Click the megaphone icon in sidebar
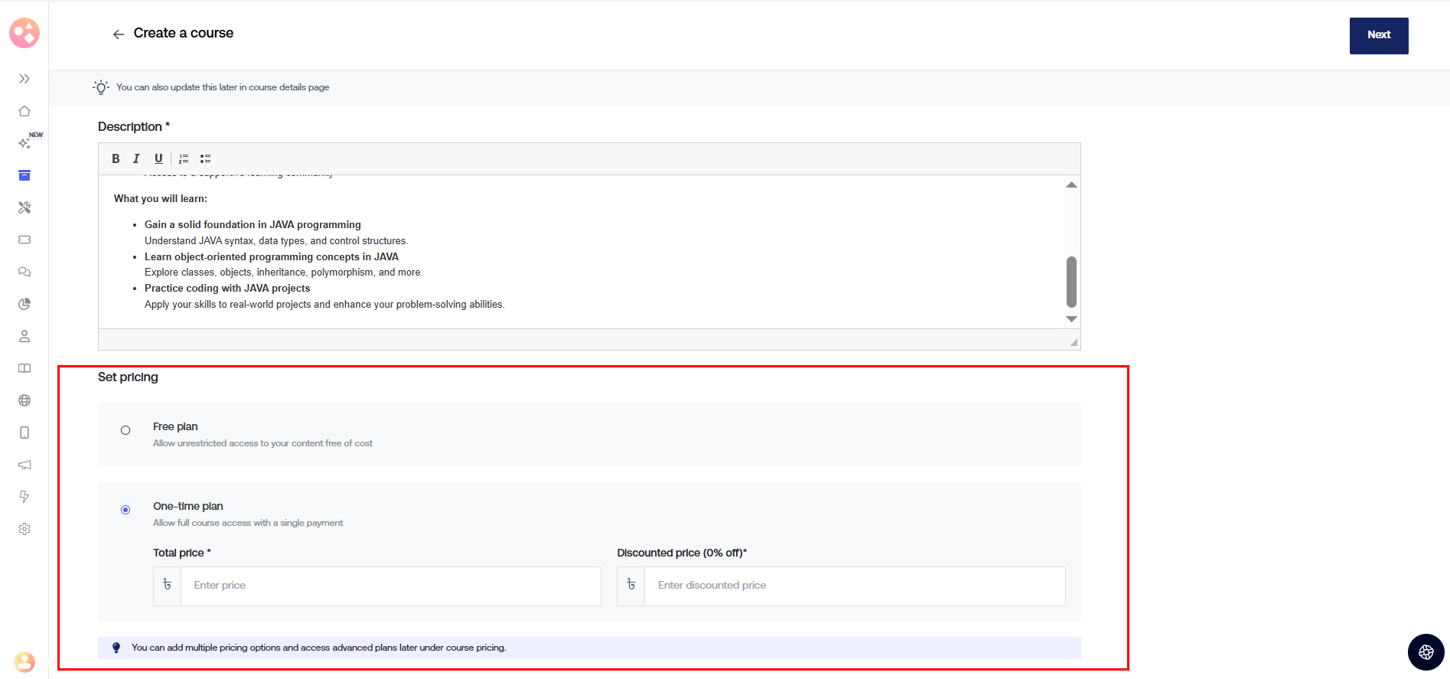This screenshot has width=1450, height=679. [x=24, y=465]
